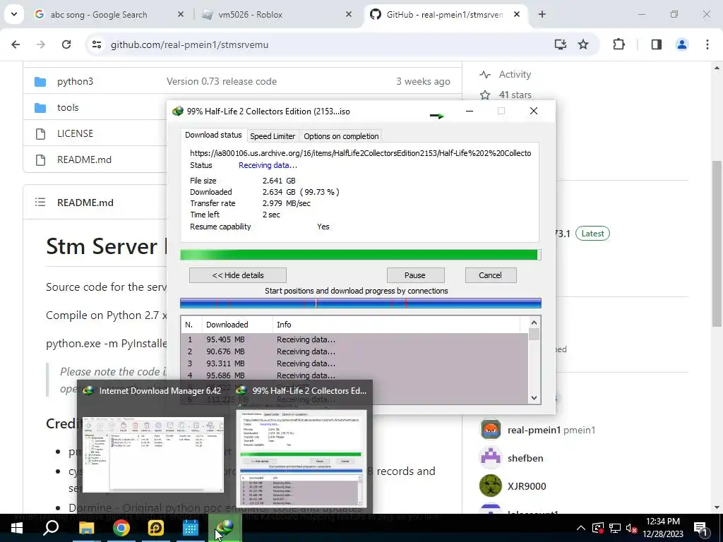Open the Chrome three-dot menu
This screenshot has height=542, width=723.
[707, 44]
